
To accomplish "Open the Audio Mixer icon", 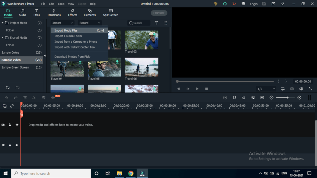I will click(x=253, y=97).
